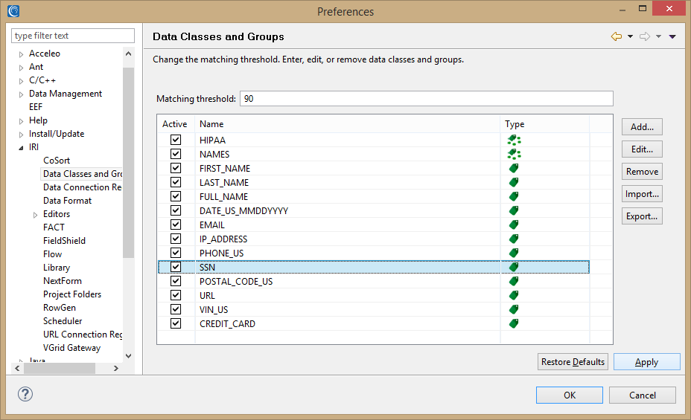Click the FULL_NAME data class tag icon
This screenshot has height=420, width=691.
tap(513, 196)
